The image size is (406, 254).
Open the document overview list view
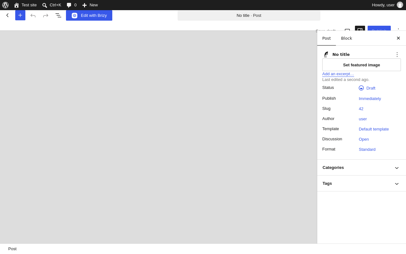tap(58, 15)
